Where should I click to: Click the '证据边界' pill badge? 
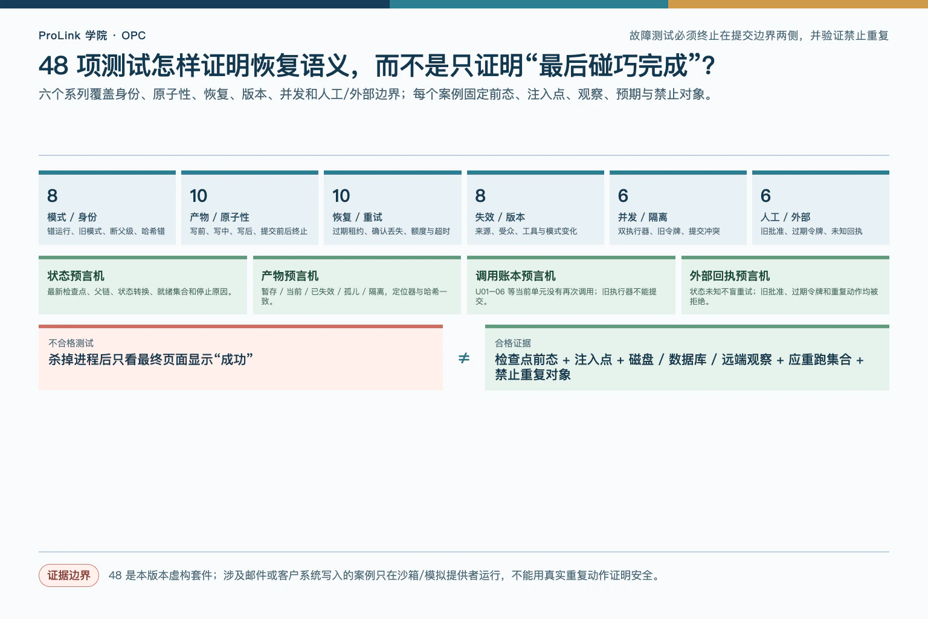pyautogui.click(x=69, y=575)
